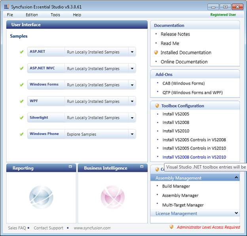Screen dimensions: 247x236
Task: Click the User Interface panel header
Action: (x=77, y=25)
